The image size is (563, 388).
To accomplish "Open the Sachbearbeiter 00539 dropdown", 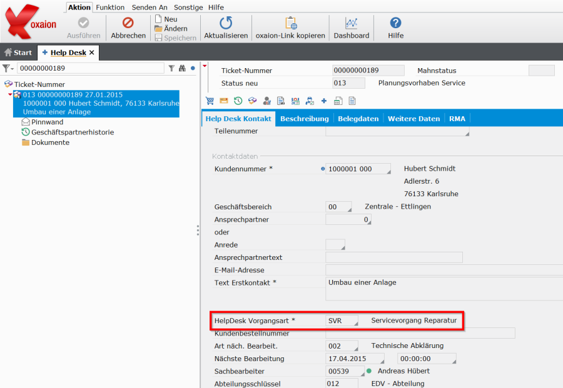I will click(x=363, y=374).
